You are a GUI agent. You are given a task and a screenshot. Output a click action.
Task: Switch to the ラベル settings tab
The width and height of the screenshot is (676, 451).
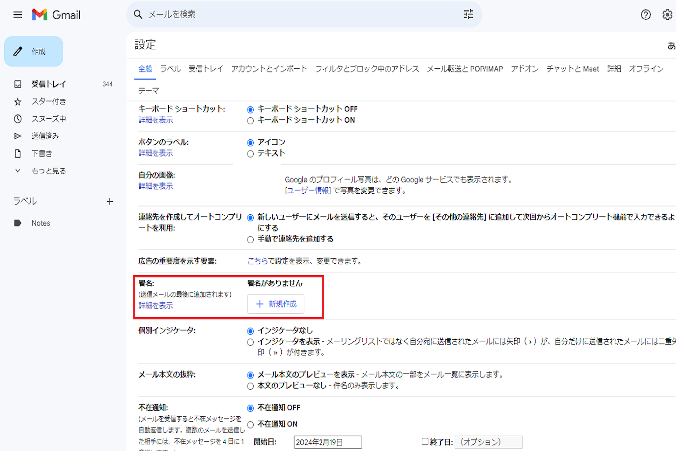tap(170, 69)
